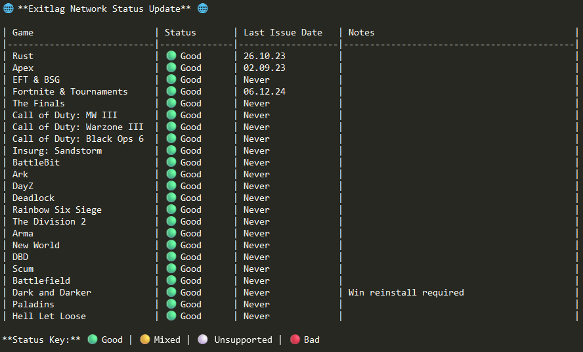Click the game name "BattleBit"

point(36,163)
